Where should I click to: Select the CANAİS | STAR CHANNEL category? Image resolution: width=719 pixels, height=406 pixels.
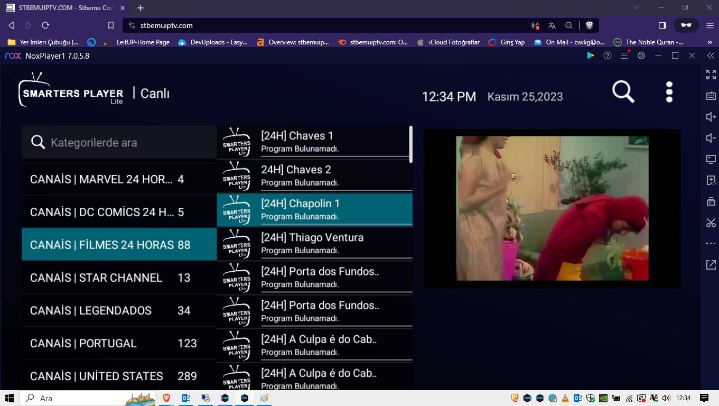pyautogui.click(x=119, y=278)
